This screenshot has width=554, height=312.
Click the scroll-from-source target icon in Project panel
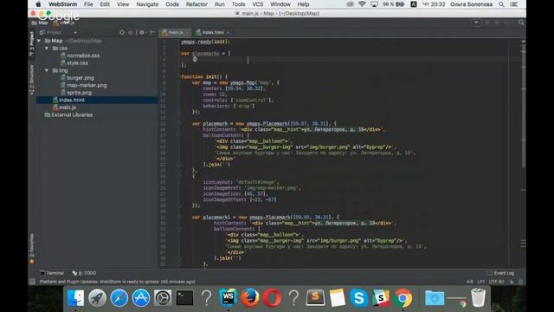coord(122,32)
